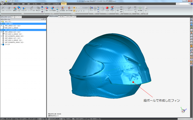Expand the グループ 1 tree node
The width and height of the screenshot is (193, 120).
(1, 21)
